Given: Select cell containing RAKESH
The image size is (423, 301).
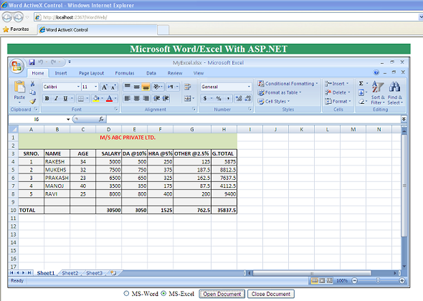Looking at the screenshot, I should pyautogui.click(x=57, y=162).
